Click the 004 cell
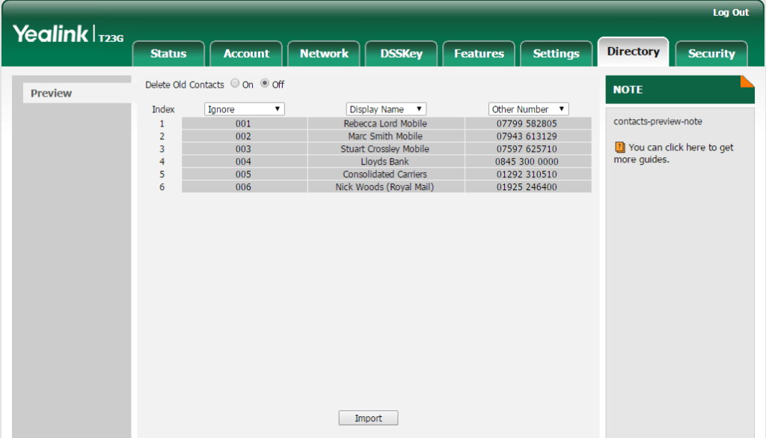This screenshot has height=438, width=766. point(245,162)
